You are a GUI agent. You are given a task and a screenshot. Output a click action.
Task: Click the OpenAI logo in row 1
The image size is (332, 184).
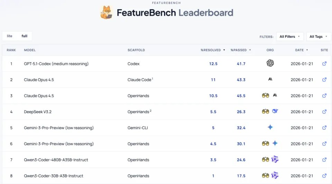pos(270,63)
